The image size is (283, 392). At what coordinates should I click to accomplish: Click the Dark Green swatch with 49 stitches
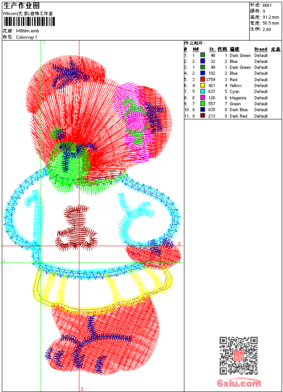point(203,67)
